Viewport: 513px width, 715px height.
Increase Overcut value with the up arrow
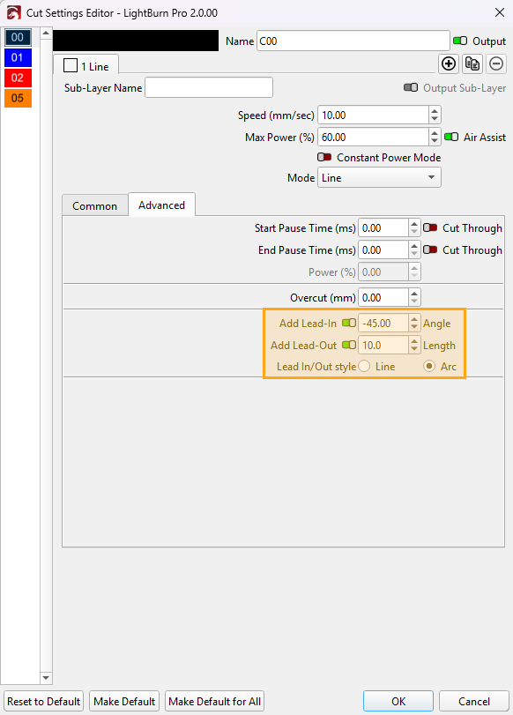coord(414,294)
